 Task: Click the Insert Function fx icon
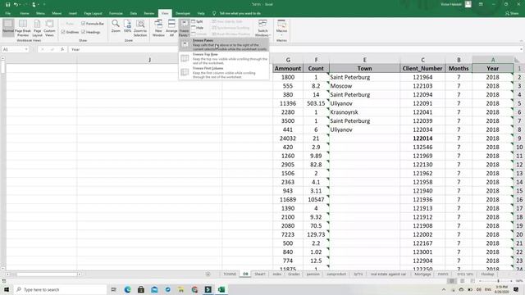62,49
